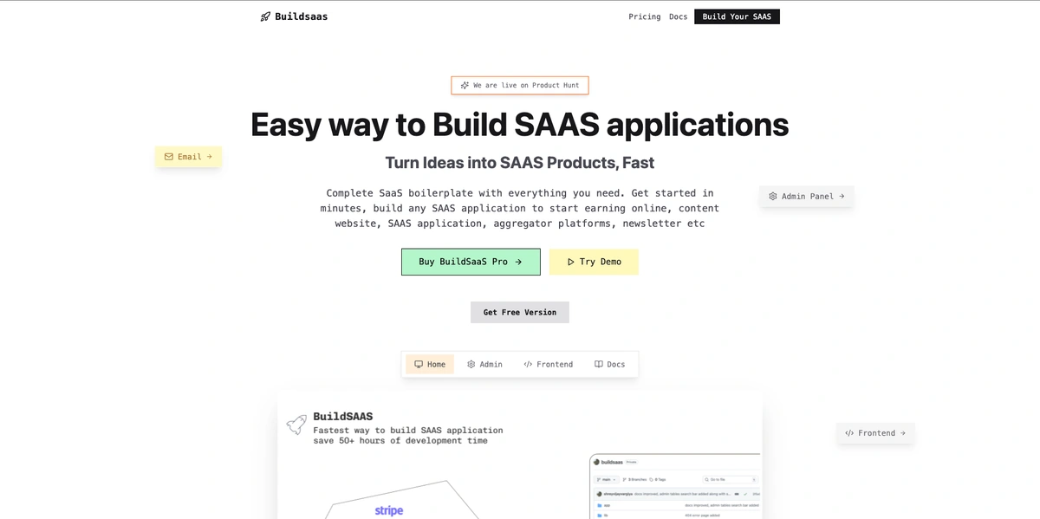Click the code icon on the Frontend tab
Image resolution: width=1040 pixels, height=519 pixels.
pos(527,364)
